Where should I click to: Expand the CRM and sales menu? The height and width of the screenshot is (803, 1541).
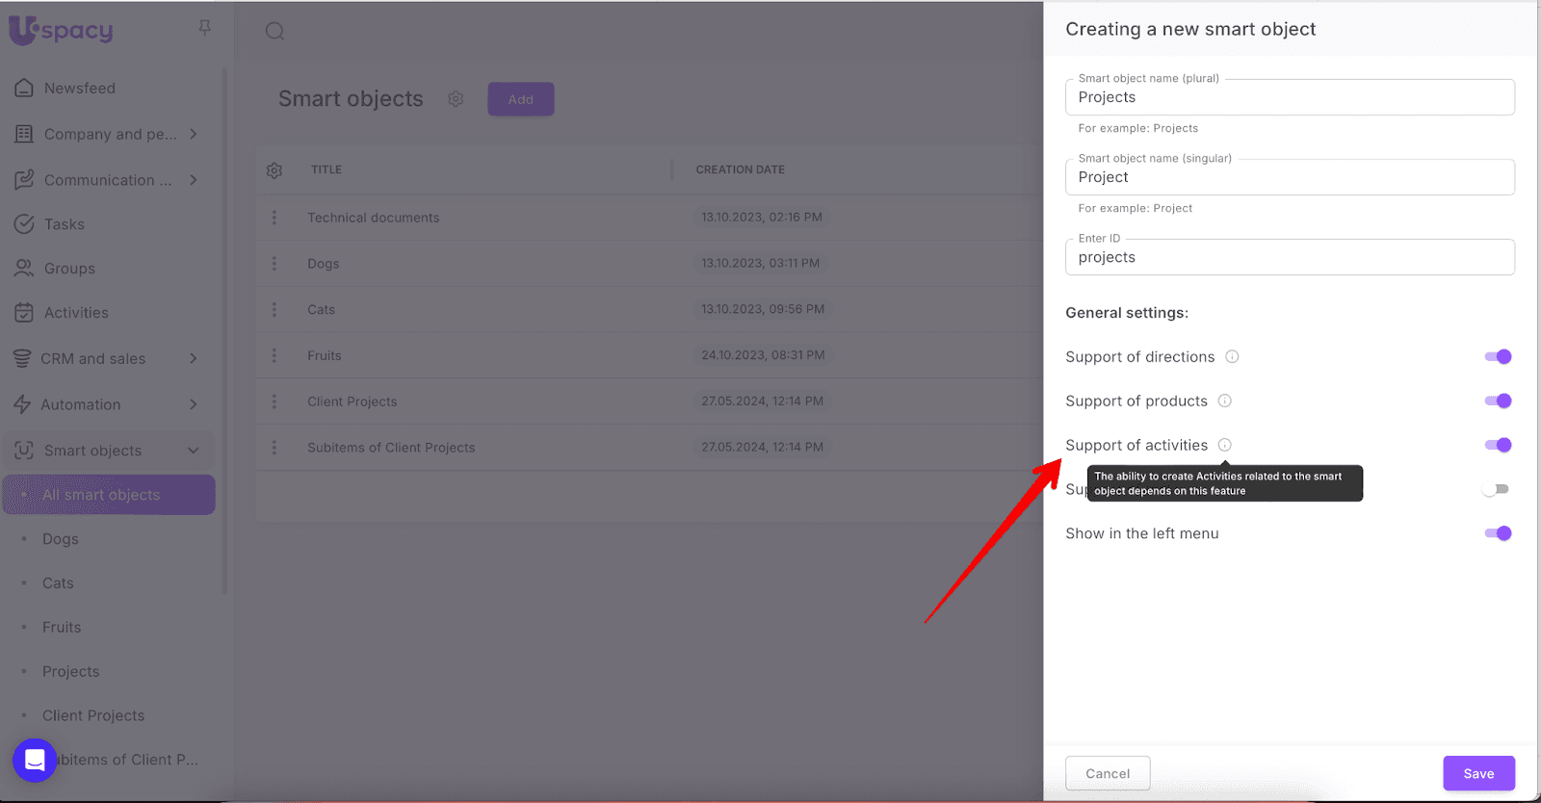(194, 358)
